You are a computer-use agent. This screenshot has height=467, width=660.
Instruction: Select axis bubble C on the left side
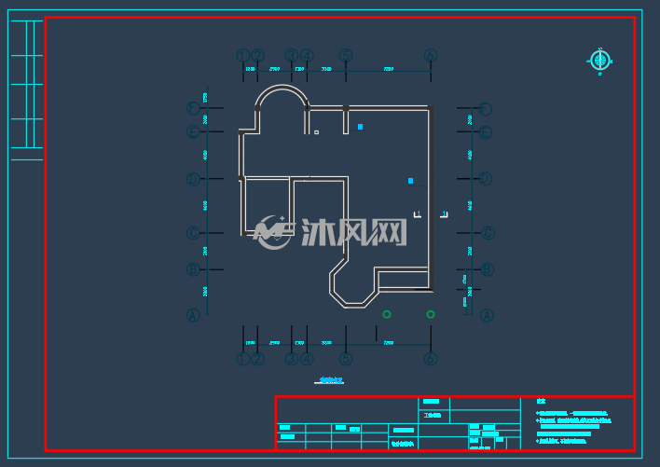click(x=193, y=233)
